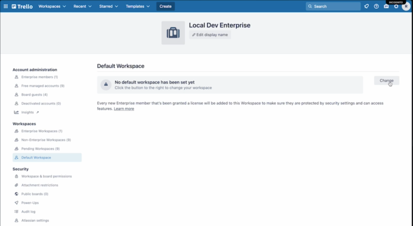Expand the Workspaces dropdown menu

point(52,6)
